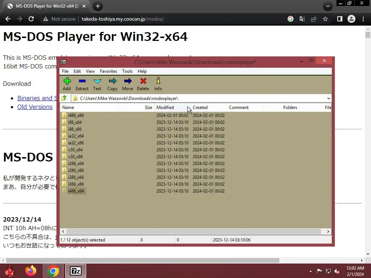Sort by Created column header

[x=208, y=107]
